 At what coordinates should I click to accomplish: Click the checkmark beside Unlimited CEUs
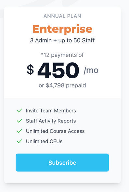[x=19, y=141]
